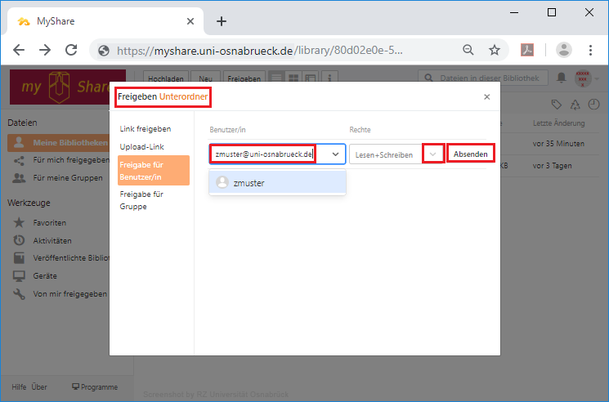This screenshot has width=609, height=402.
Task: Open the Chrome three-dot menu
Action: [590, 50]
